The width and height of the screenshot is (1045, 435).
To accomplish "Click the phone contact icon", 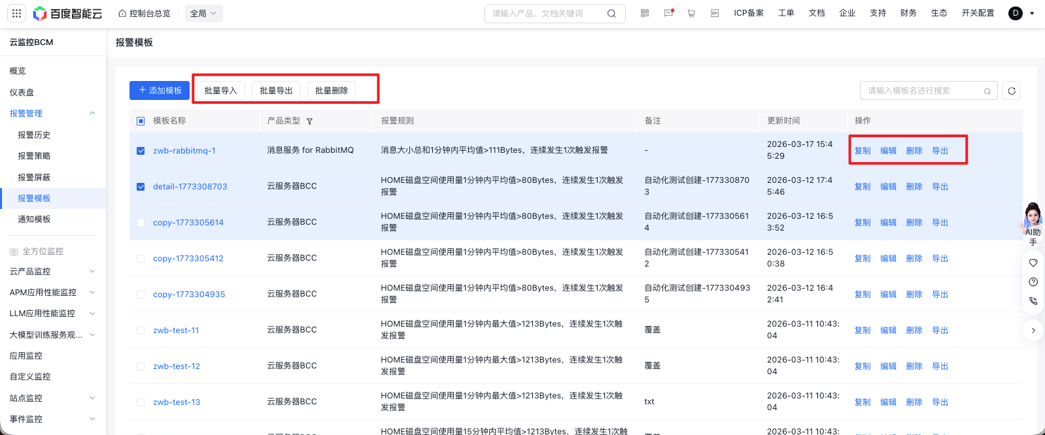I will click(1033, 301).
